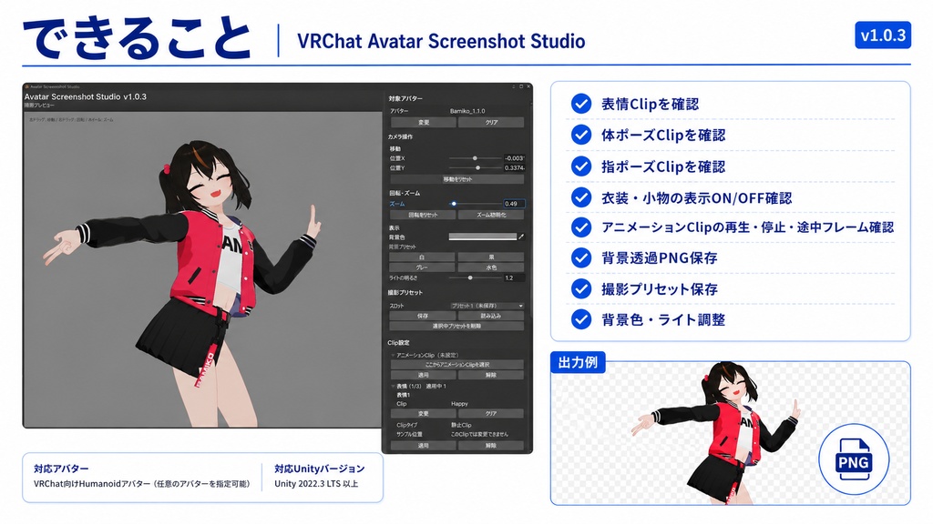Select the 黒 background preset

(x=491, y=257)
